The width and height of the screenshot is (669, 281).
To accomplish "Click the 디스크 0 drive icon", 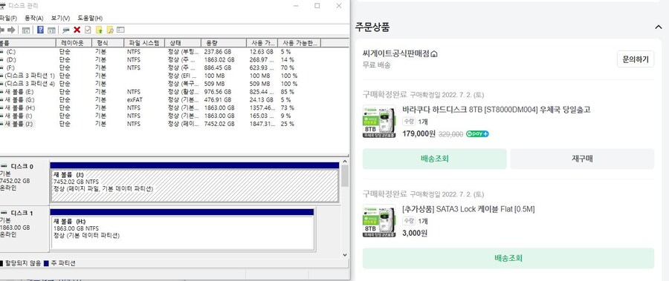I will [4, 166].
